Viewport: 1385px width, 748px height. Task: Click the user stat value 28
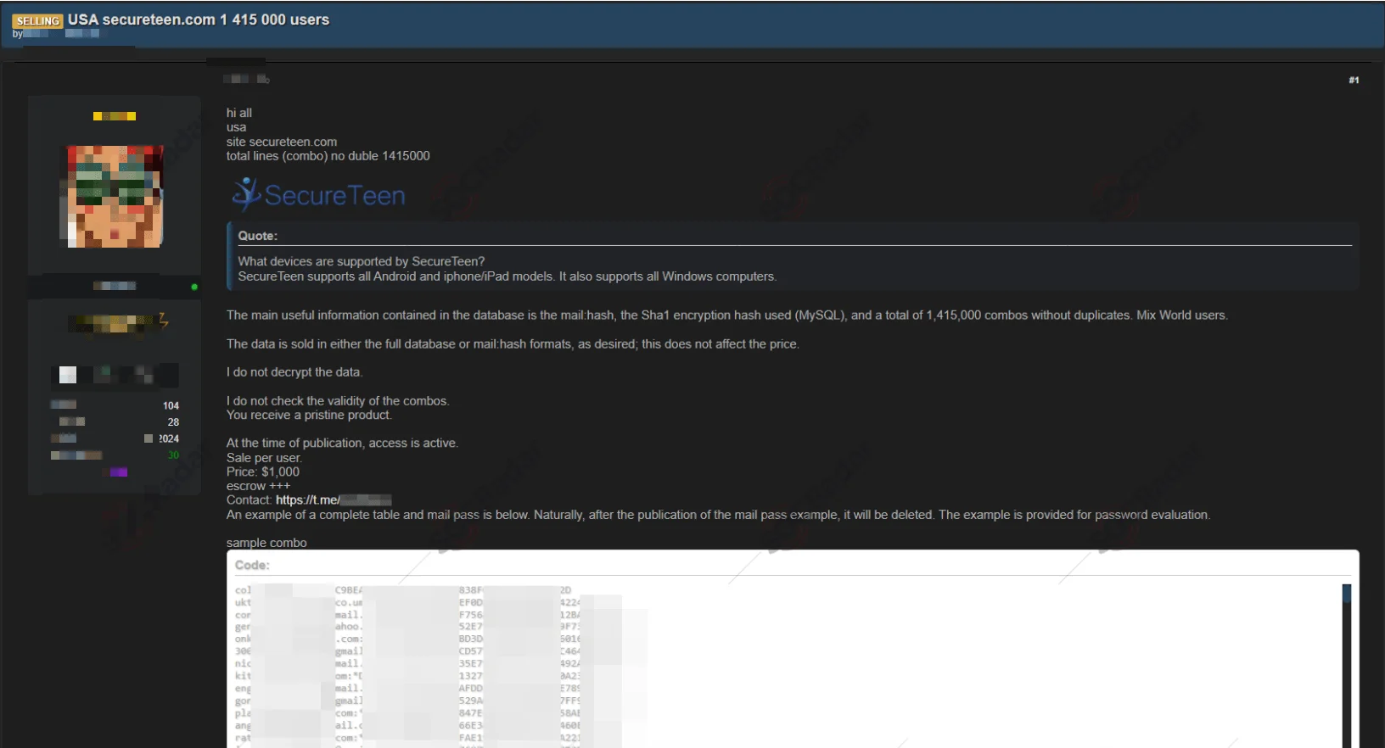click(x=173, y=422)
